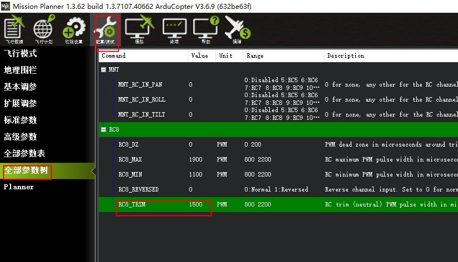Click the RC8_DZ value 0
458x262 pixels.
(x=190, y=144)
